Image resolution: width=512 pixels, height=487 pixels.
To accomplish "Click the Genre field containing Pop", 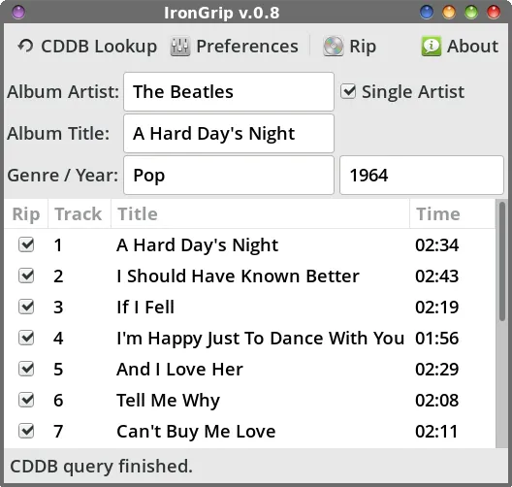I will (x=229, y=175).
